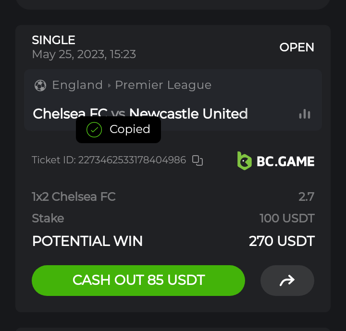Click the 2.7 odds value
The image size is (346, 331).
[x=306, y=196]
